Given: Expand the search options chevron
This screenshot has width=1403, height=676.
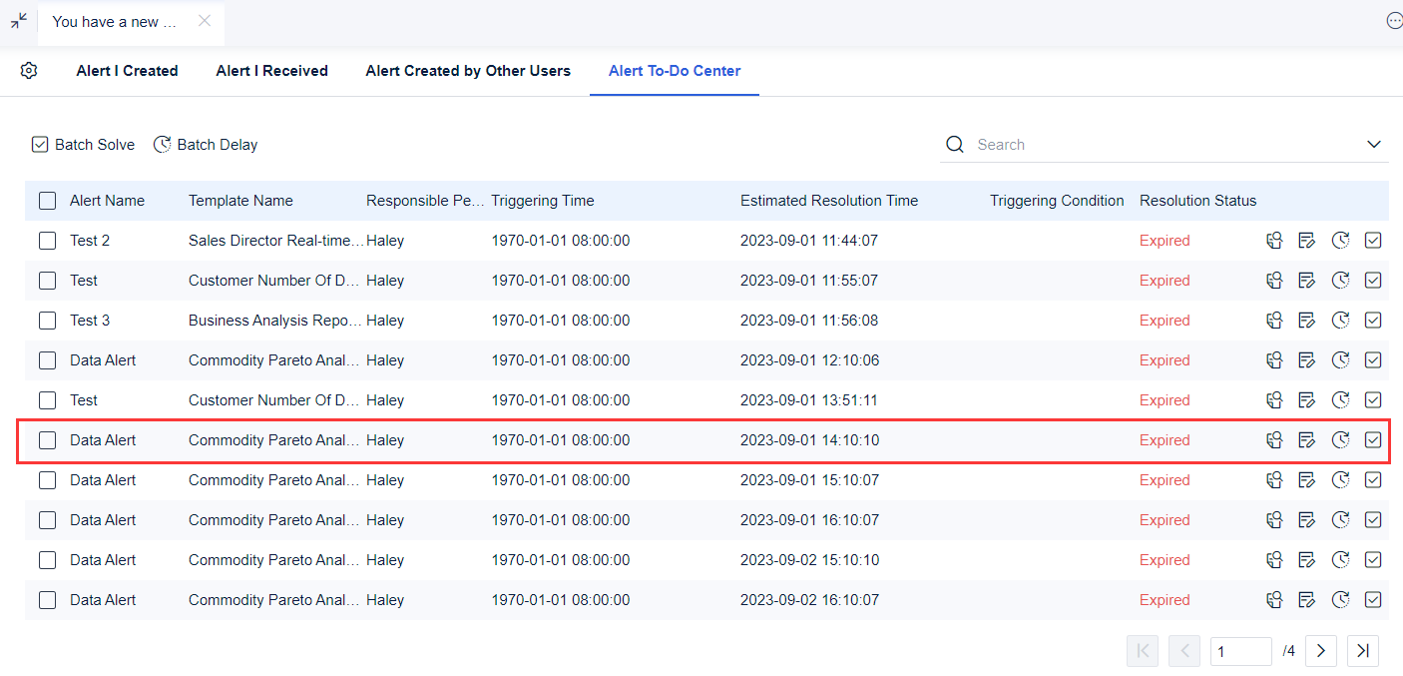Looking at the screenshot, I should (1375, 144).
